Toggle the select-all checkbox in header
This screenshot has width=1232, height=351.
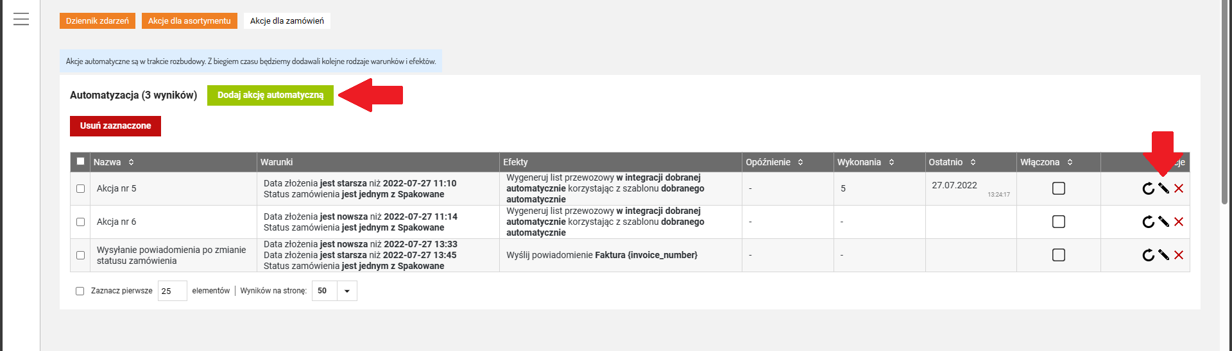pos(80,161)
